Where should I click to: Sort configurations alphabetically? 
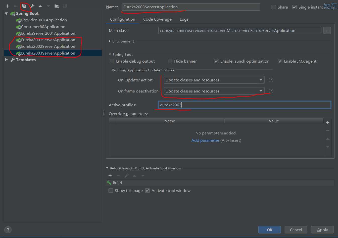click(65, 6)
